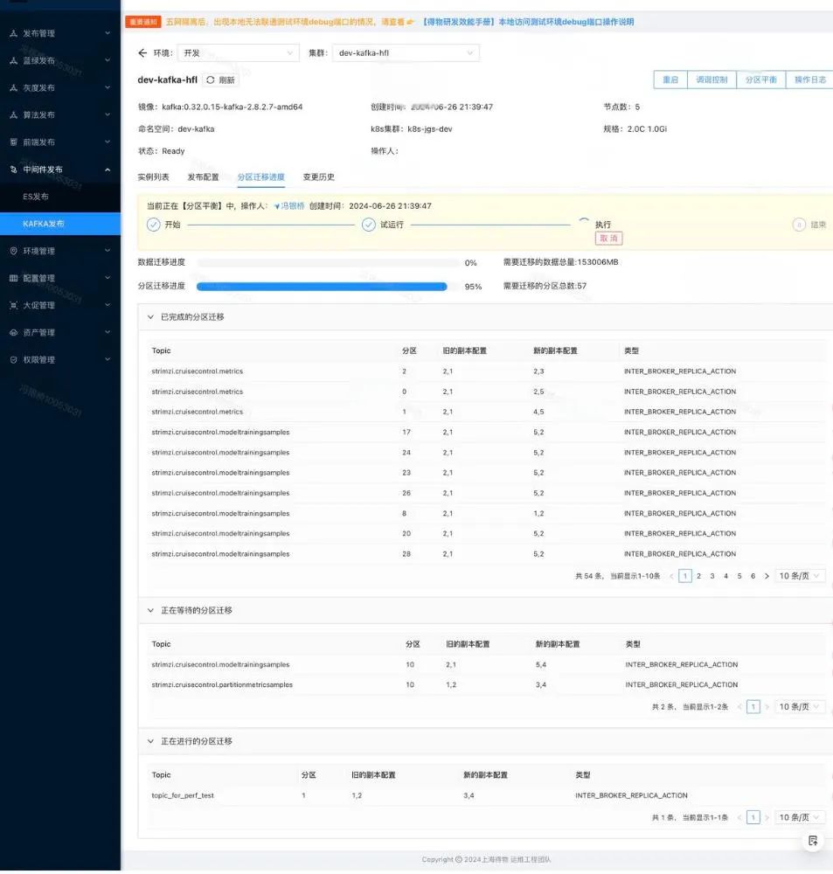Open the 环境 dropdown showing 开发
Screen dimensions: 833x874
tap(238, 53)
